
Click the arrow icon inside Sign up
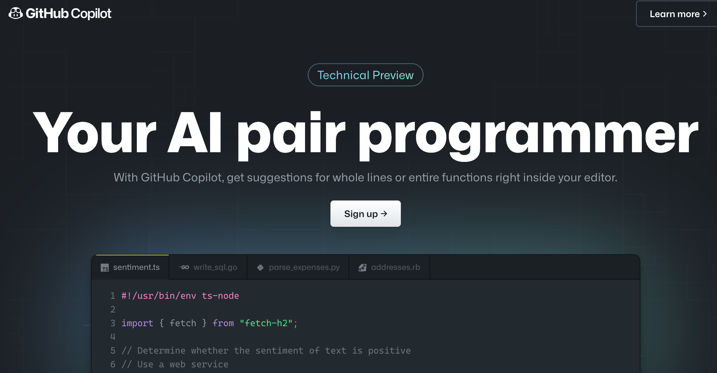click(x=384, y=214)
